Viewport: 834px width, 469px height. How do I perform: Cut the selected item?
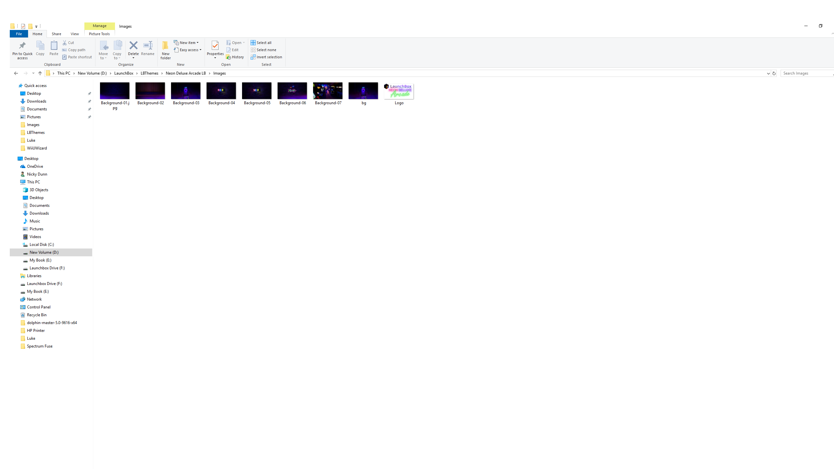(68, 43)
